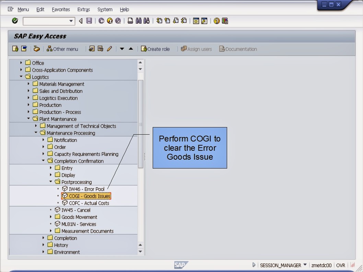Click the SAP Menu icon
This screenshot has height=272, width=363.
tap(24, 49)
